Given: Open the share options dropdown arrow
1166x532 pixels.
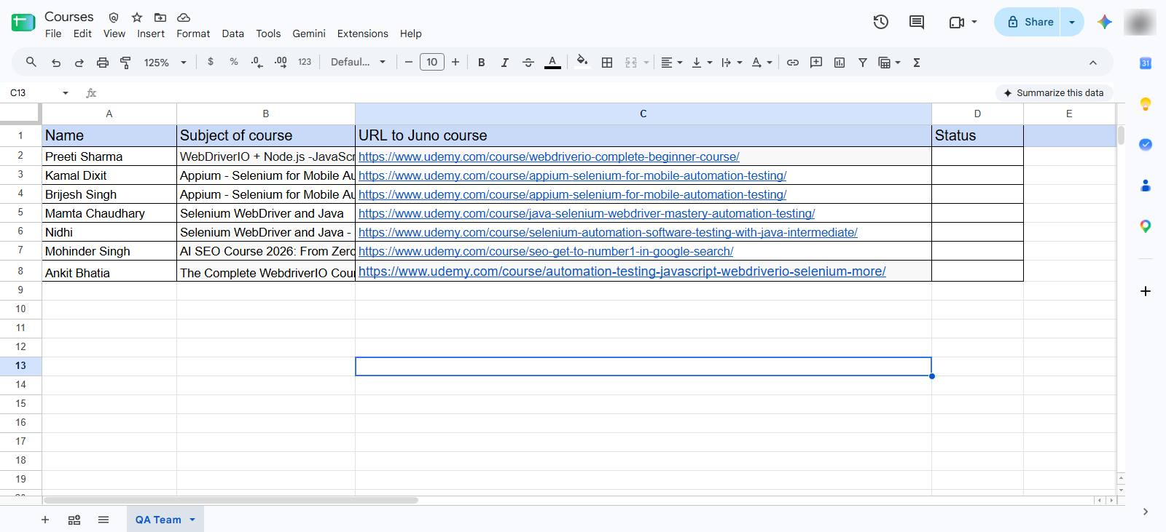Looking at the screenshot, I should pyautogui.click(x=1072, y=22).
